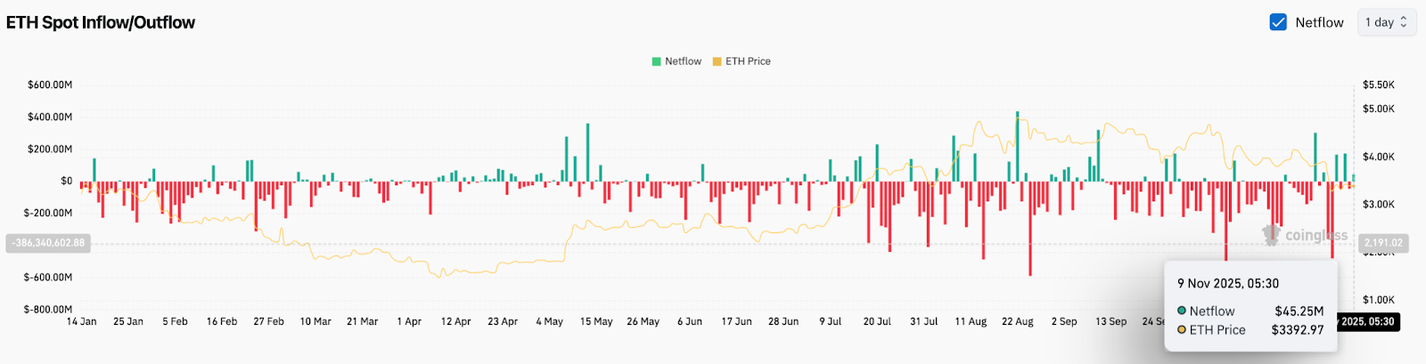The height and width of the screenshot is (364, 1426).
Task: Select the 4 May date on x-axis
Action: coord(549,321)
